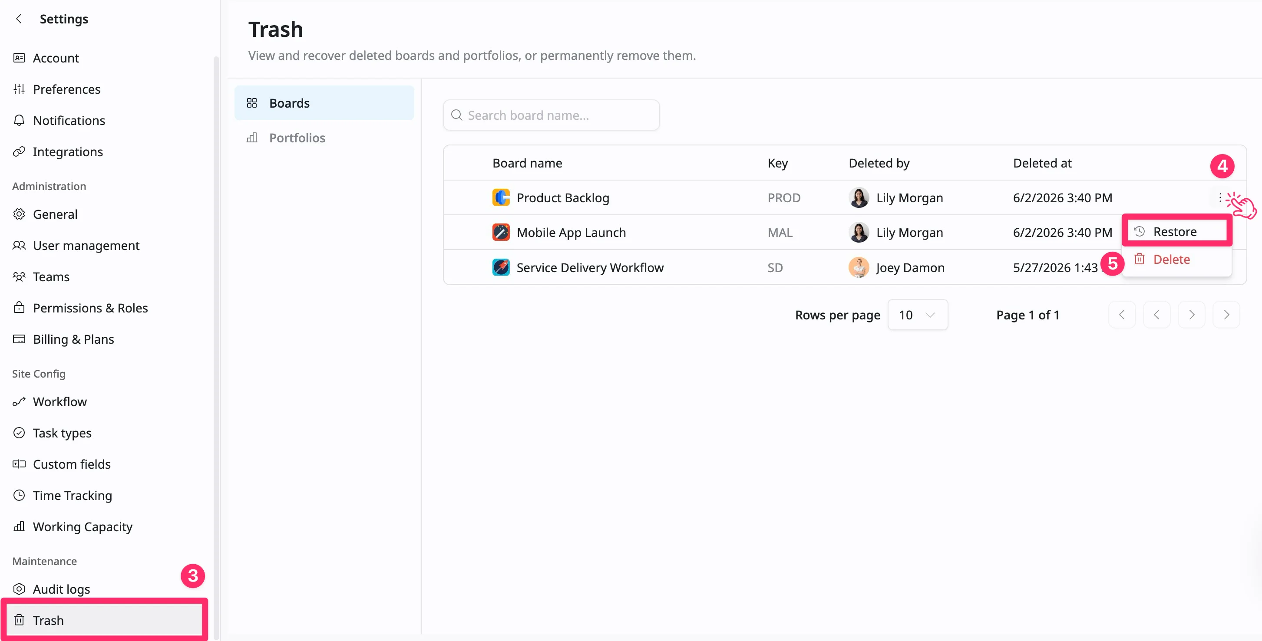This screenshot has height=641, width=1262.
Task: Click the Task types check icon
Action: click(x=19, y=433)
